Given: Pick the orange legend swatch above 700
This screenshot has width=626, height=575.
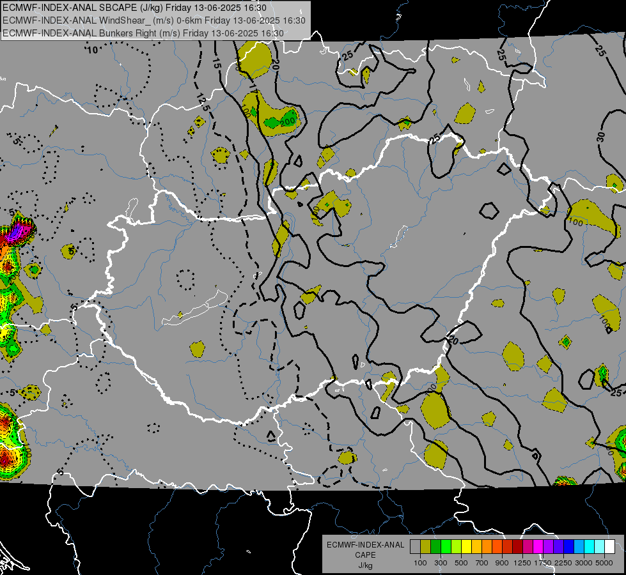Looking at the screenshot, I should [487, 546].
